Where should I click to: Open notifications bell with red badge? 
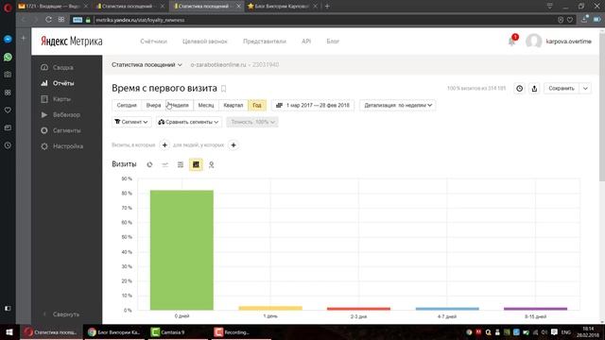pyautogui.click(x=512, y=41)
